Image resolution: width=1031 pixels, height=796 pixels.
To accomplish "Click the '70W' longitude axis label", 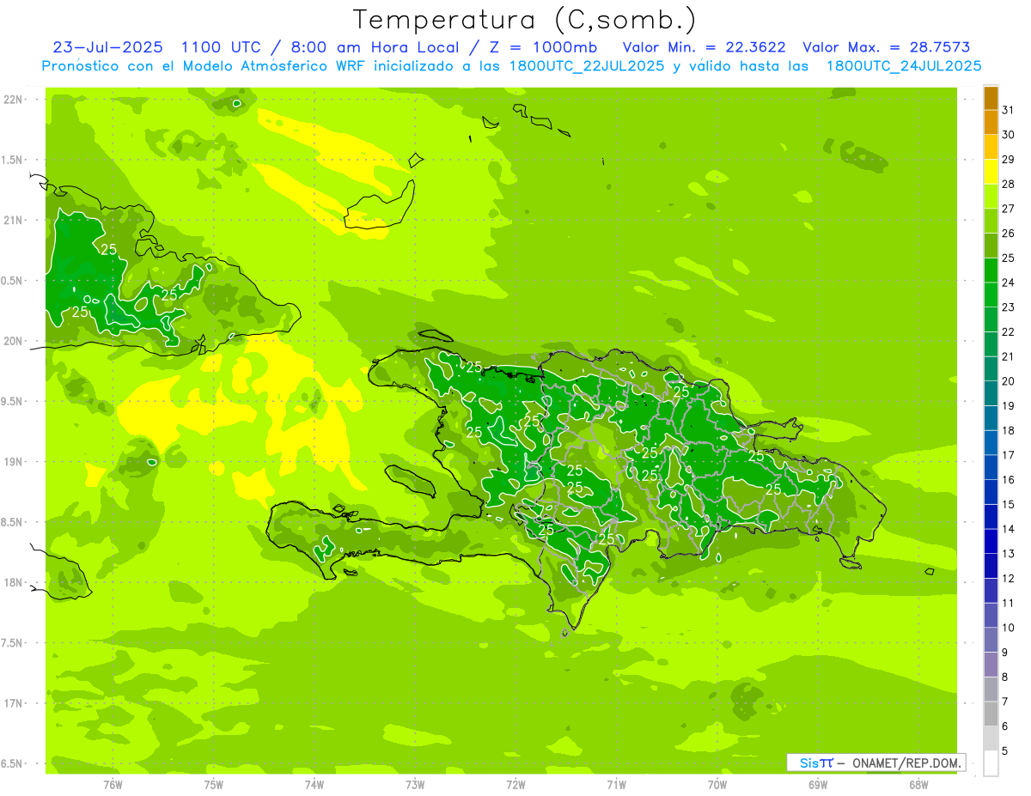I will coord(717,785).
